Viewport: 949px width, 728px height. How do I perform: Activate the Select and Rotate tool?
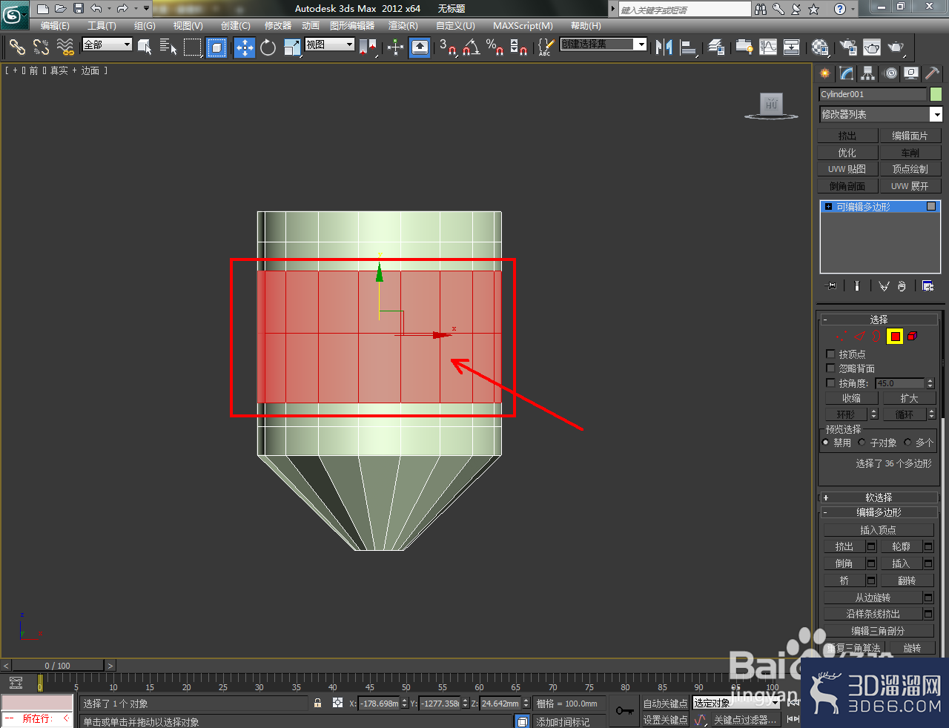[268, 47]
